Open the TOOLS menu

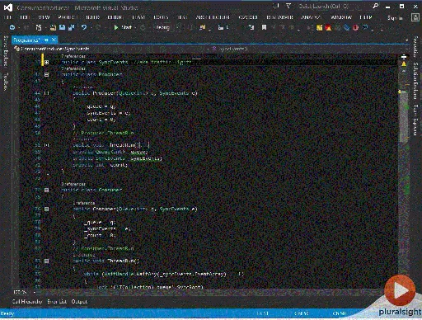(x=161, y=17)
